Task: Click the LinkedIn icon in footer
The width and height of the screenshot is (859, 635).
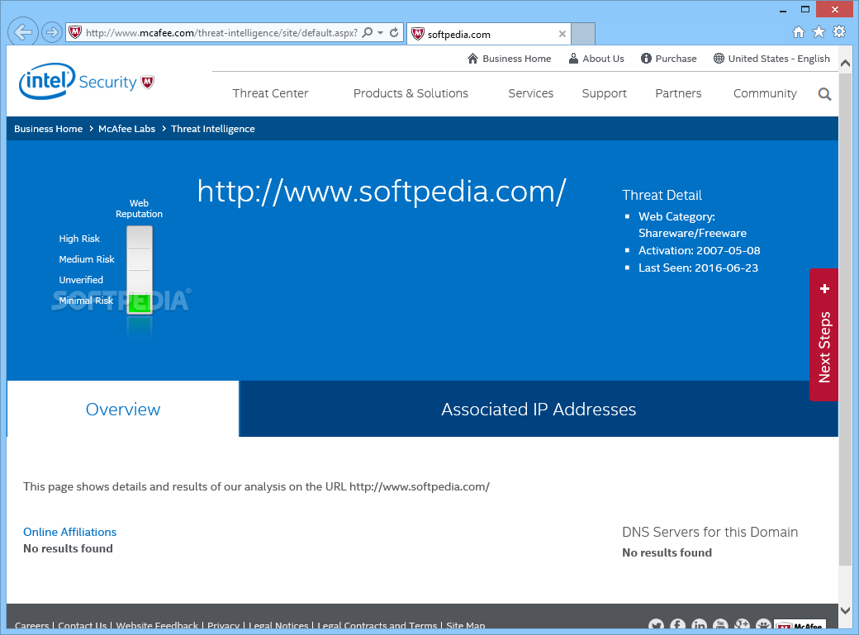Action: pyautogui.click(x=699, y=624)
